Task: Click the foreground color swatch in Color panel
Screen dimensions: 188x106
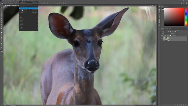Action: 162,9
